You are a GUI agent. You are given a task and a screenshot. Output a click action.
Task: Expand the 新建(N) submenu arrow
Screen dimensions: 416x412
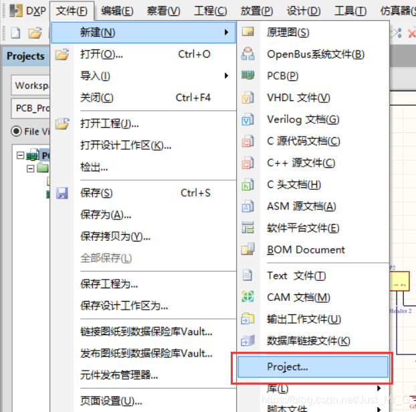click(x=226, y=32)
